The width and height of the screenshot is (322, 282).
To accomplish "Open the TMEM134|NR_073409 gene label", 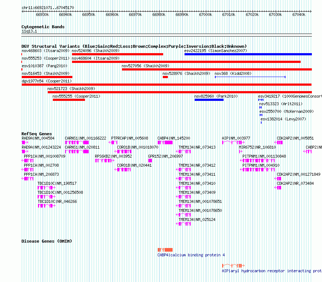I will point(197,192).
